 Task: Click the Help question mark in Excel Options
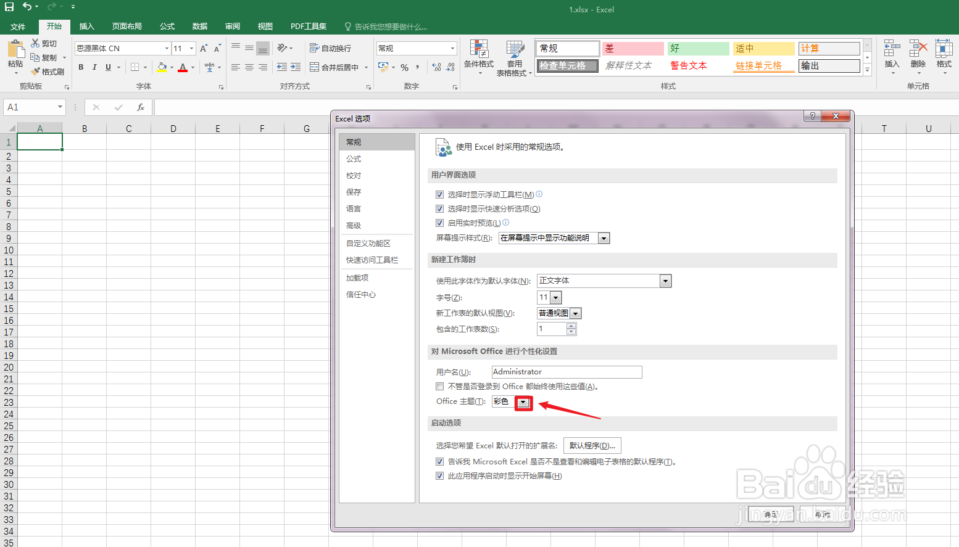(x=812, y=116)
